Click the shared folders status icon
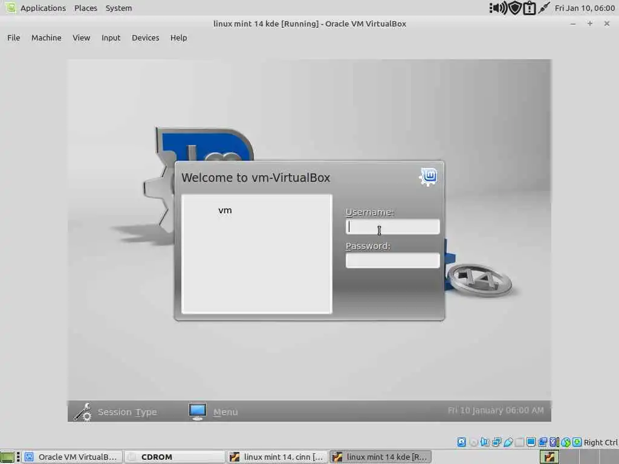Screen dimensions: 619x464 pyautogui.click(x=519, y=442)
